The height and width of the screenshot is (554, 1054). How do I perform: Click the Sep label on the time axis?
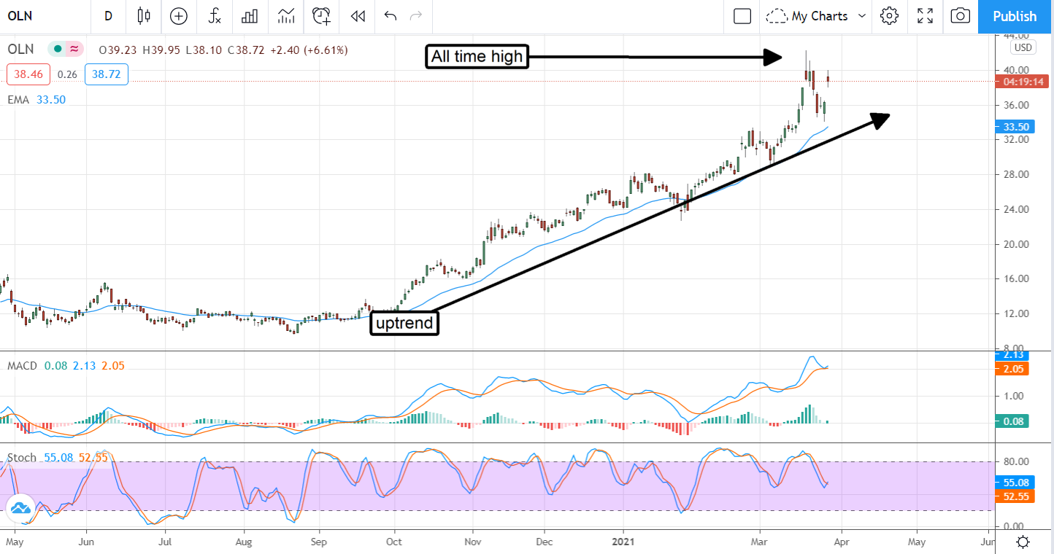[x=318, y=542]
